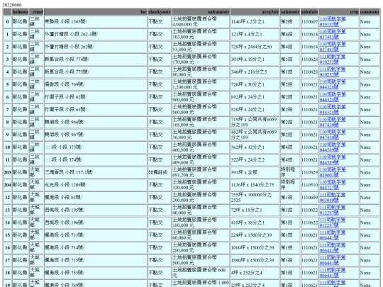Screen dimensions: 383x287
Task: Click the area3str column header
Action: pyautogui.click(x=255, y=12)
